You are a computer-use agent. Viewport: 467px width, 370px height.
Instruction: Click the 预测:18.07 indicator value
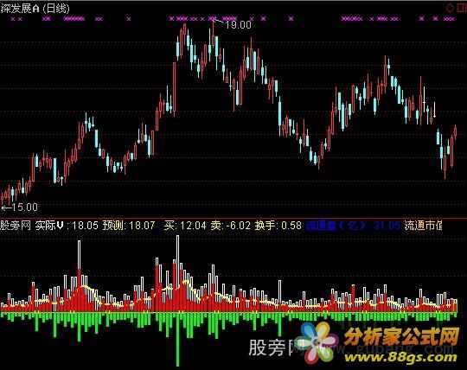129,226
